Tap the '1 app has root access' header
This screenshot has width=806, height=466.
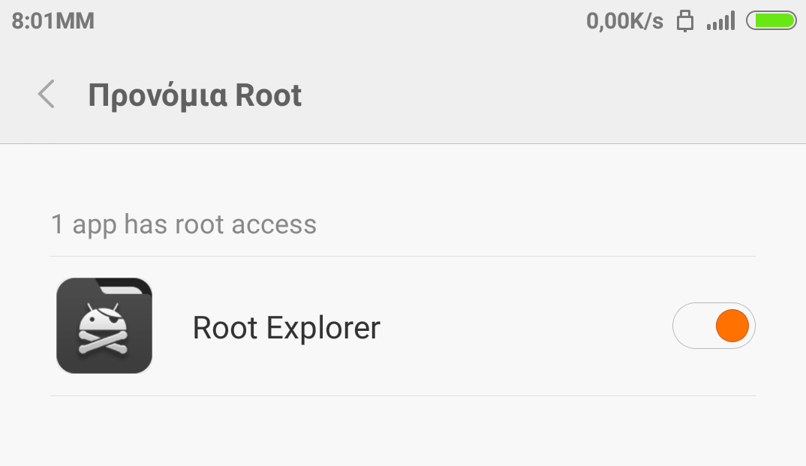[184, 224]
